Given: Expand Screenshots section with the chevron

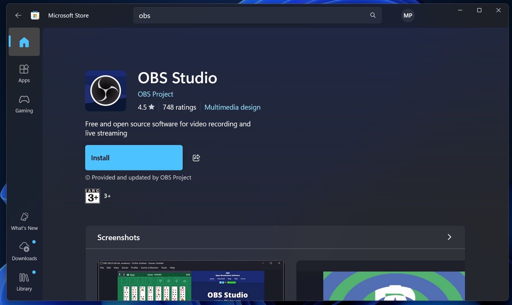Looking at the screenshot, I should coord(449,237).
